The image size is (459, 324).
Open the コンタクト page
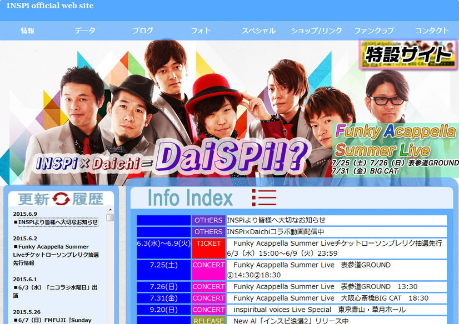(432, 31)
